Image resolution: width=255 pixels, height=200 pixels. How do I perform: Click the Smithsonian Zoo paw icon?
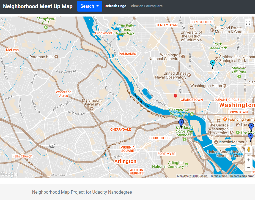coord(216,59)
